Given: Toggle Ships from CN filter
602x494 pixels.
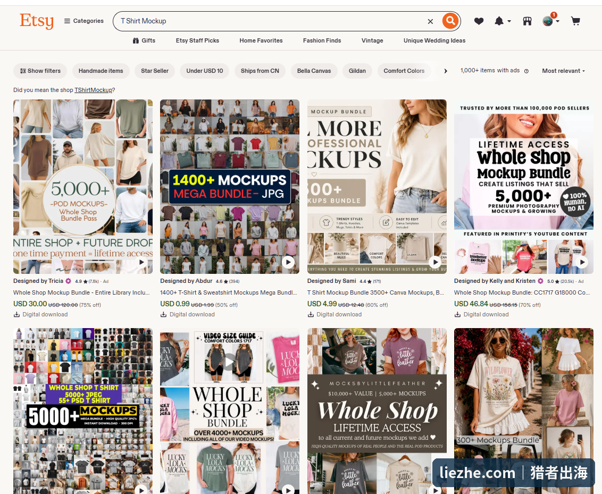Looking at the screenshot, I should pyautogui.click(x=260, y=71).
